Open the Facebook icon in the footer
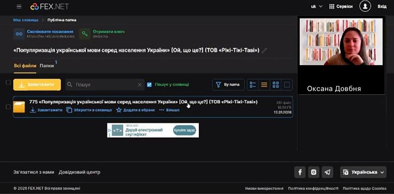The width and height of the screenshot is (394, 194). (x=300, y=172)
